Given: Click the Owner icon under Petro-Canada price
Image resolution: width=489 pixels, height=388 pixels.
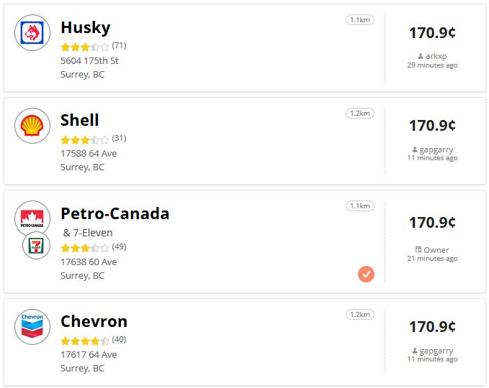Looking at the screenshot, I should pyautogui.click(x=418, y=249).
